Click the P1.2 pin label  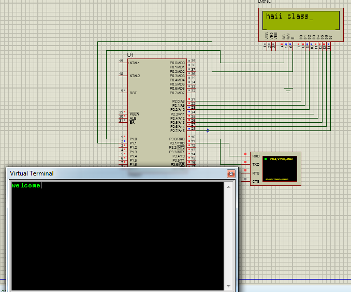[x=133, y=148]
